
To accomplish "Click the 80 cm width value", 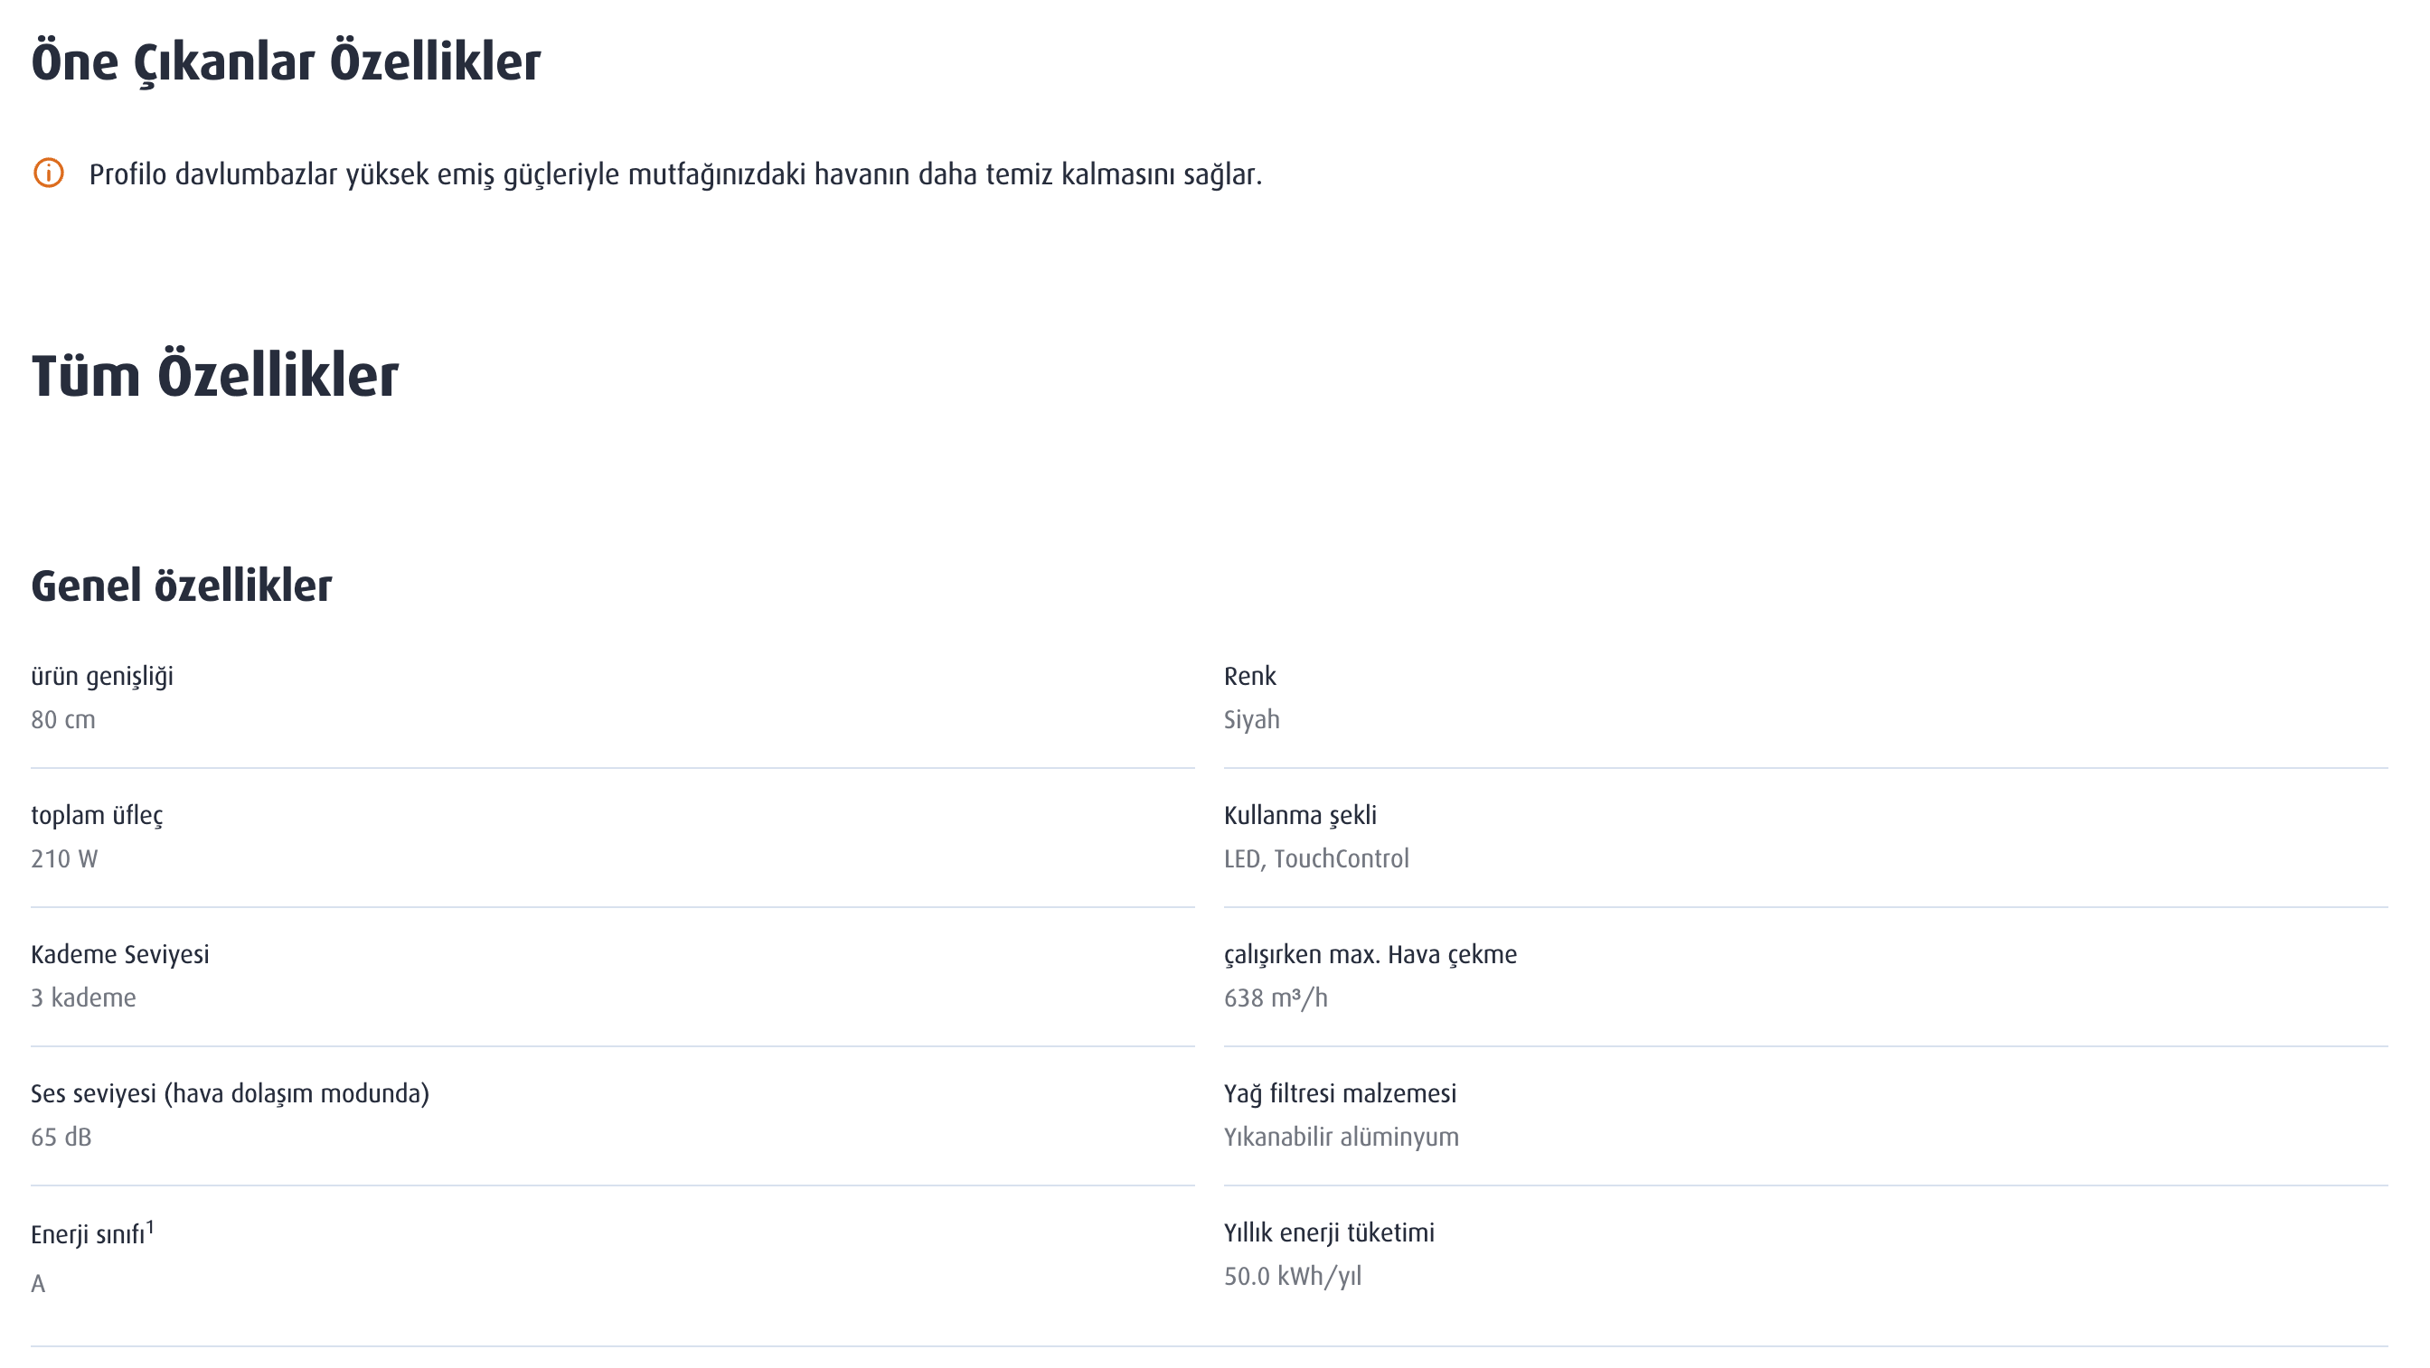I will click(63, 719).
